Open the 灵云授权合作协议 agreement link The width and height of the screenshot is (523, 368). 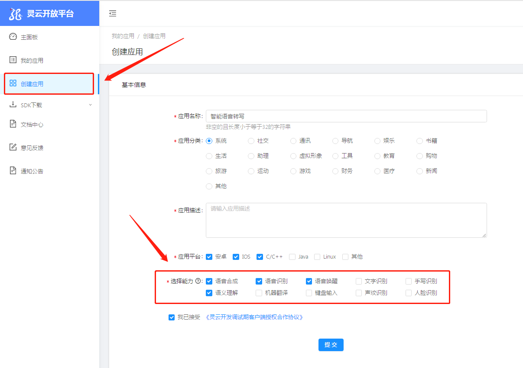click(x=254, y=317)
